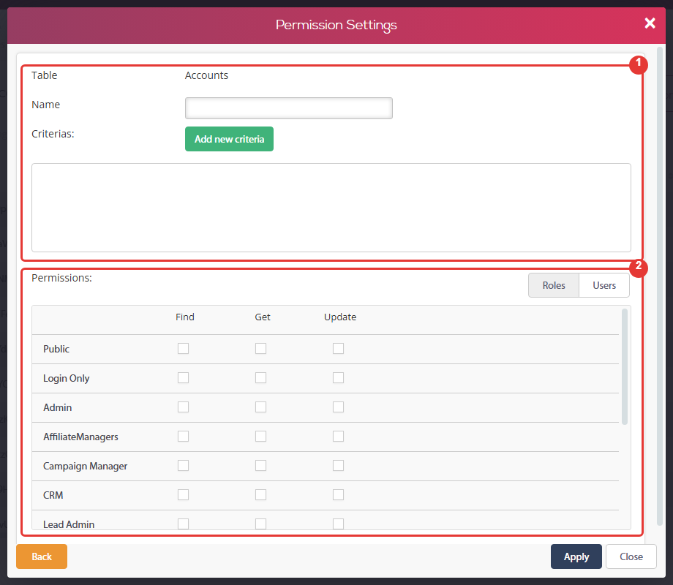Switch to the Users tab

(604, 285)
